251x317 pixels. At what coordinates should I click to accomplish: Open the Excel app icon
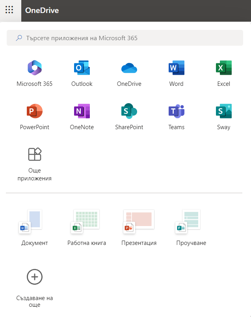[224, 68]
